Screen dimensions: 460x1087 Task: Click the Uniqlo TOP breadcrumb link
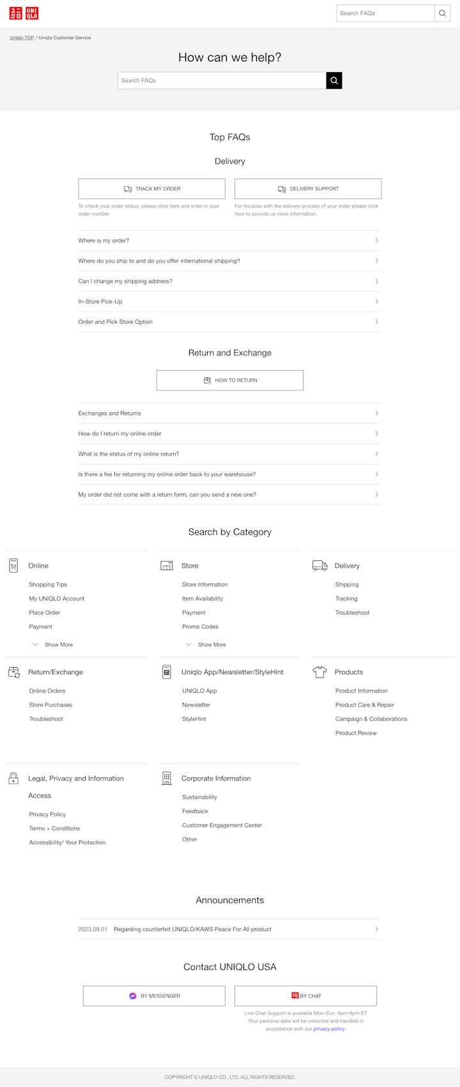pyautogui.click(x=22, y=38)
